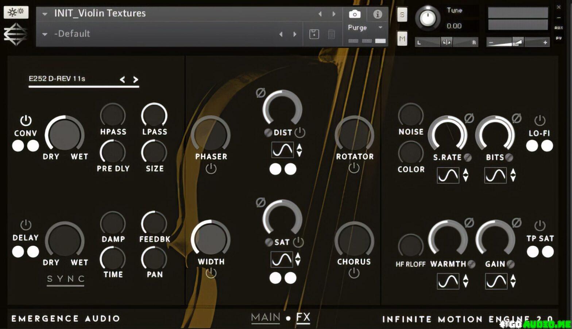Solo the instrument with S button
The width and height of the screenshot is (572, 329).
click(402, 15)
